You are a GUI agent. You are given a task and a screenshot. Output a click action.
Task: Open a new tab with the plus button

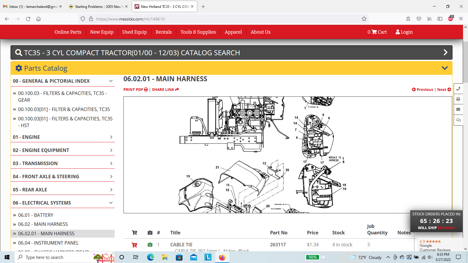[203, 6]
